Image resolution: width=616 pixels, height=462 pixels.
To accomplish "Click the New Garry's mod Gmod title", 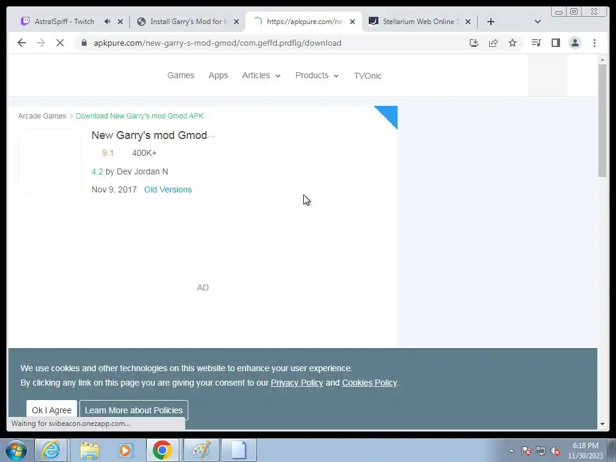I will [x=149, y=135].
